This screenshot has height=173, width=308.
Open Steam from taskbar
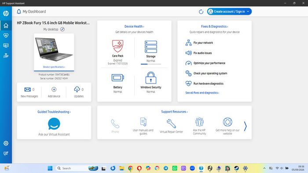coord(236,168)
